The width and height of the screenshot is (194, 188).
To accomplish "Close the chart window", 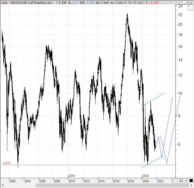I will pyautogui.click(x=191, y=3).
